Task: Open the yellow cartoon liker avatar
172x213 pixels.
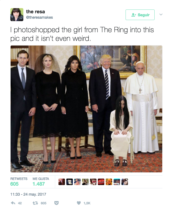Action: (x=109, y=182)
